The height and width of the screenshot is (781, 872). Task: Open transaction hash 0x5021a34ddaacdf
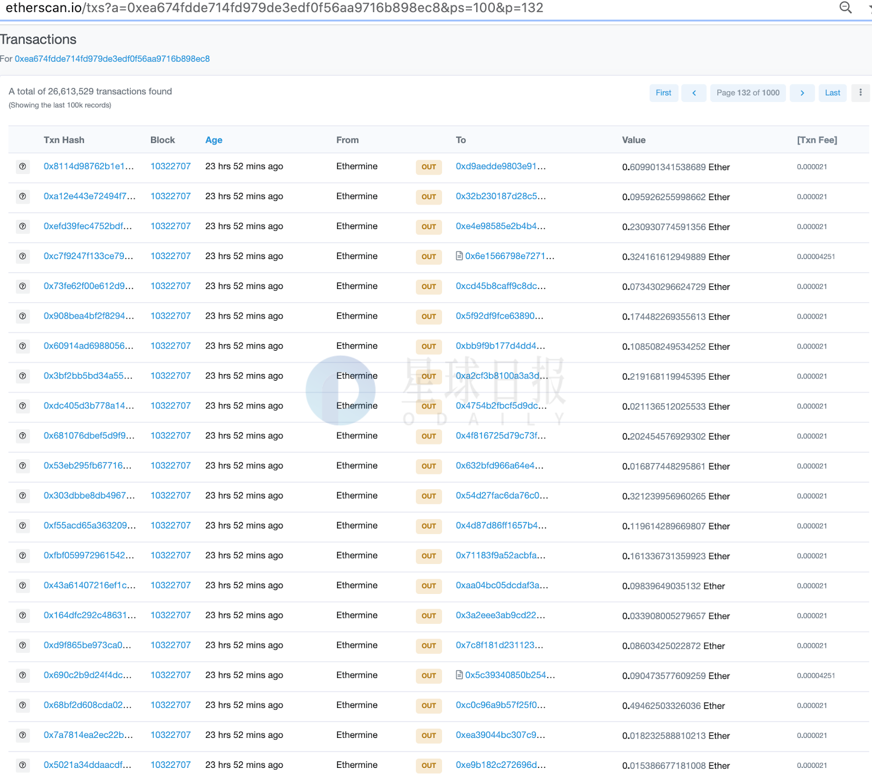88,765
